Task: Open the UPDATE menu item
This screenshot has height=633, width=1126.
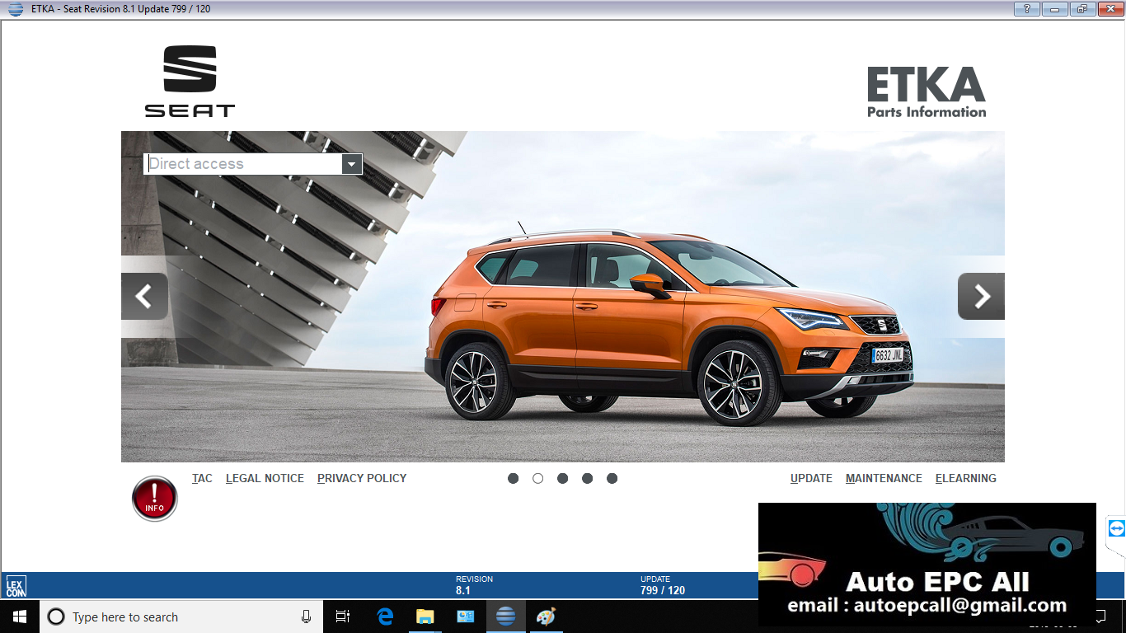Action: 810,478
